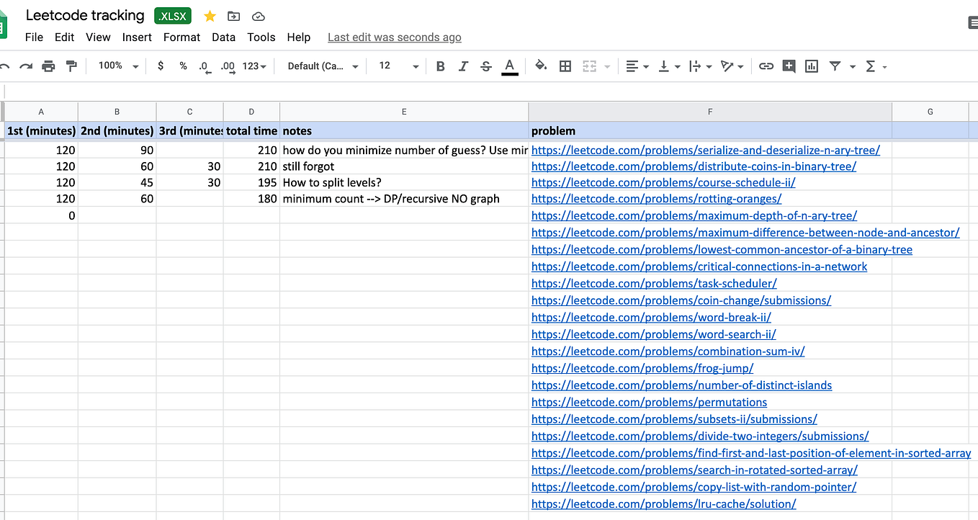Click the formula bar input
978x520 pixels.
491,91
